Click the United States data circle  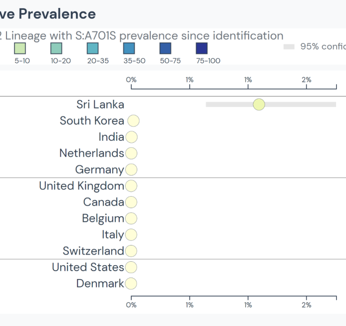coord(131,267)
